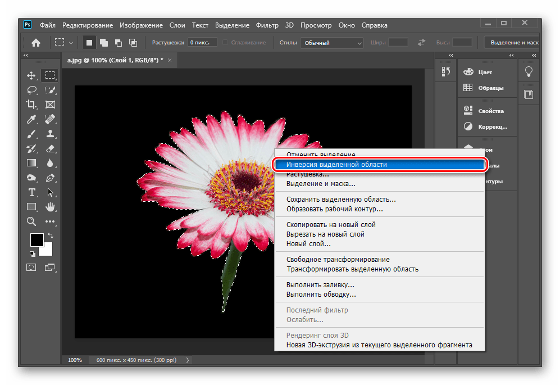Choose the Horizontal Type tool
This screenshot has height=385, width=560.
31,192
